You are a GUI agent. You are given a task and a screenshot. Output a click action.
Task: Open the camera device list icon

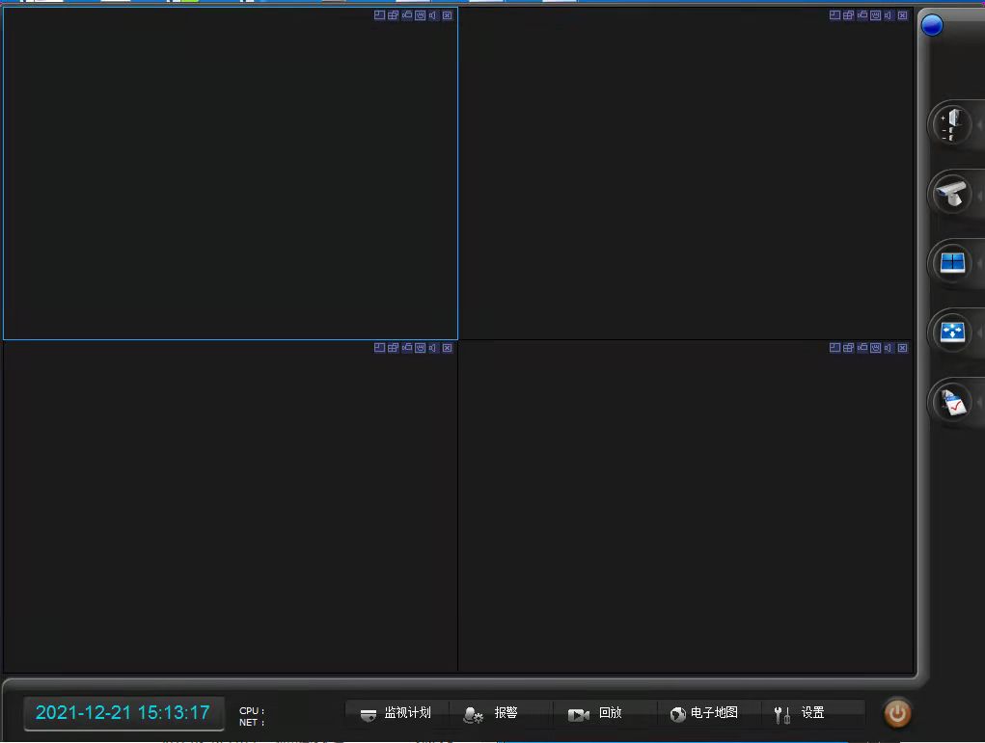pos(952,194)
